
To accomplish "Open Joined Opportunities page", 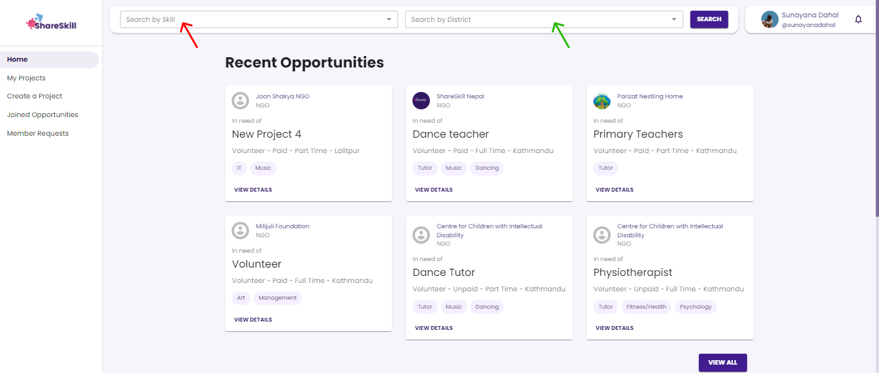I will pos(42,114).
